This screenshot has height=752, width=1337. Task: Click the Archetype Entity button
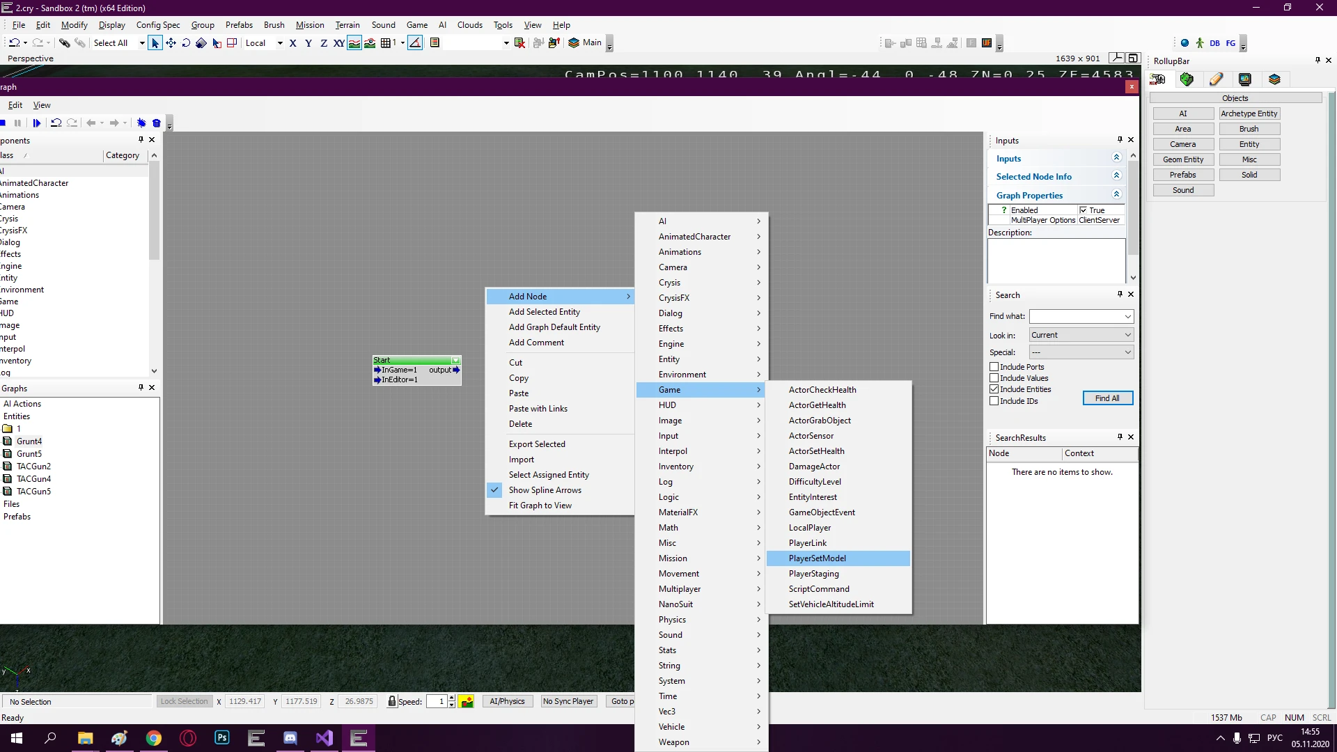tap(1249, 113)
